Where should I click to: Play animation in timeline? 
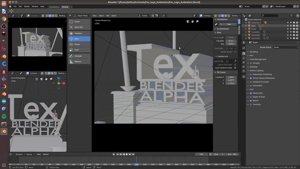(127, 154)
